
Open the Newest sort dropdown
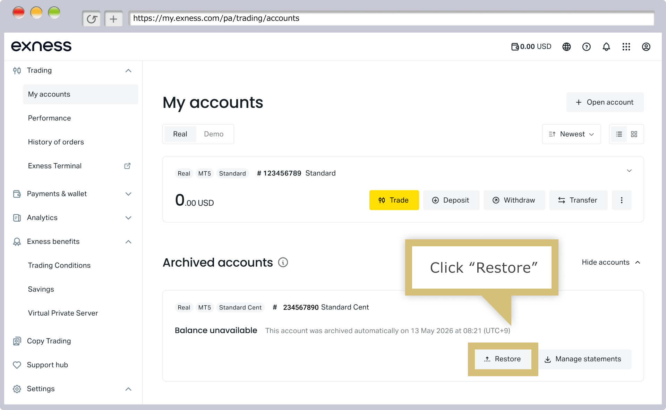coord(571,134)
